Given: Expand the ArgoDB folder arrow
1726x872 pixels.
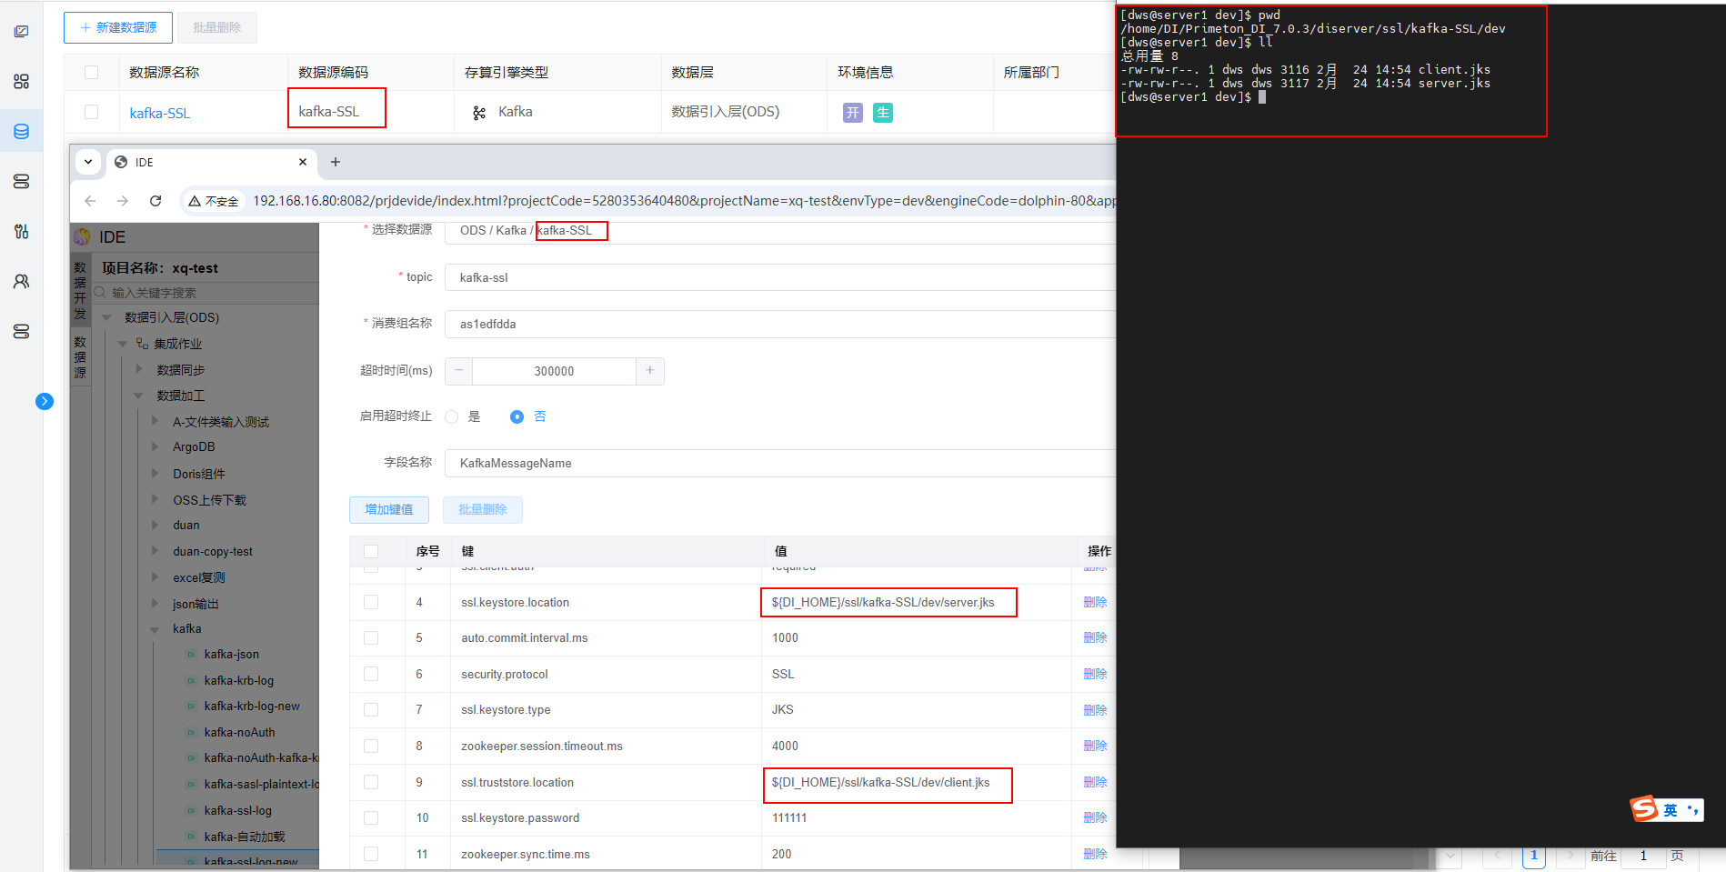Looking at the screenshot, I should 155,446.
